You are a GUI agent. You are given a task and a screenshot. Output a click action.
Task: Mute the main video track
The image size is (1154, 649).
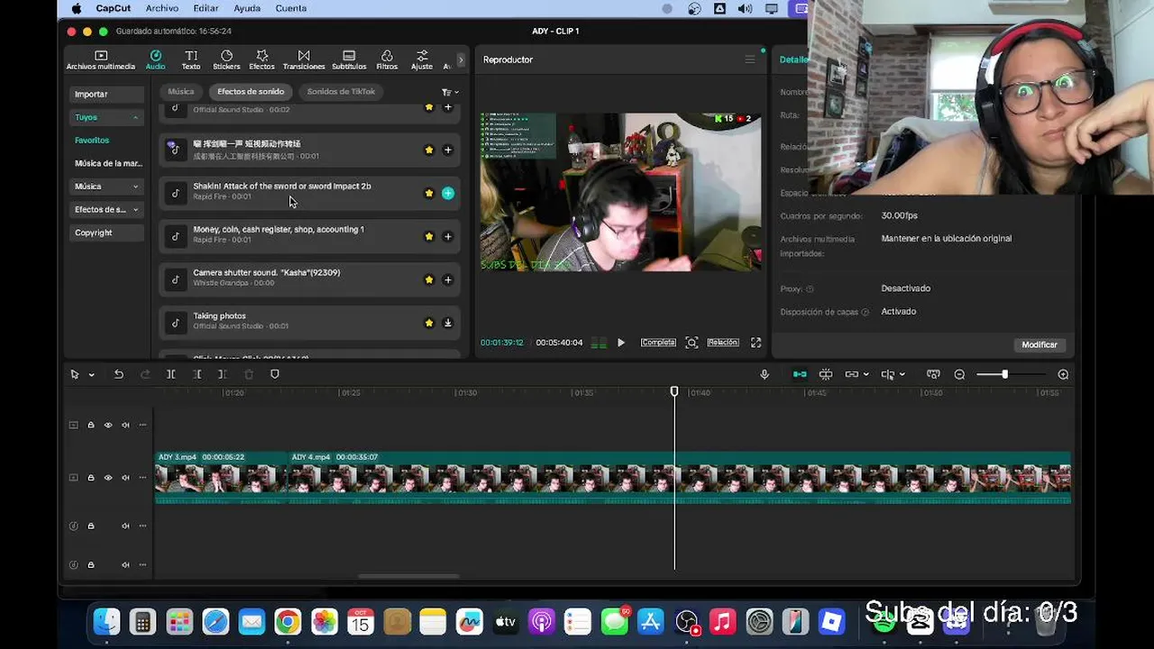[125, 478]
